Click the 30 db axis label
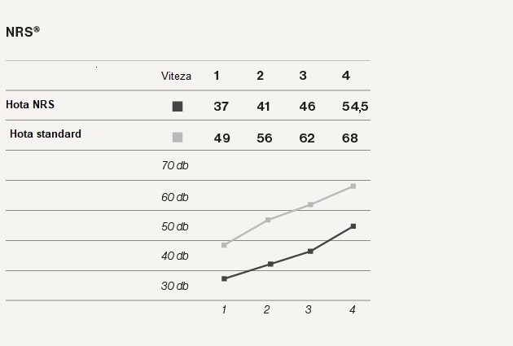This screenshot has width=513, height=346. pos(175,286)
